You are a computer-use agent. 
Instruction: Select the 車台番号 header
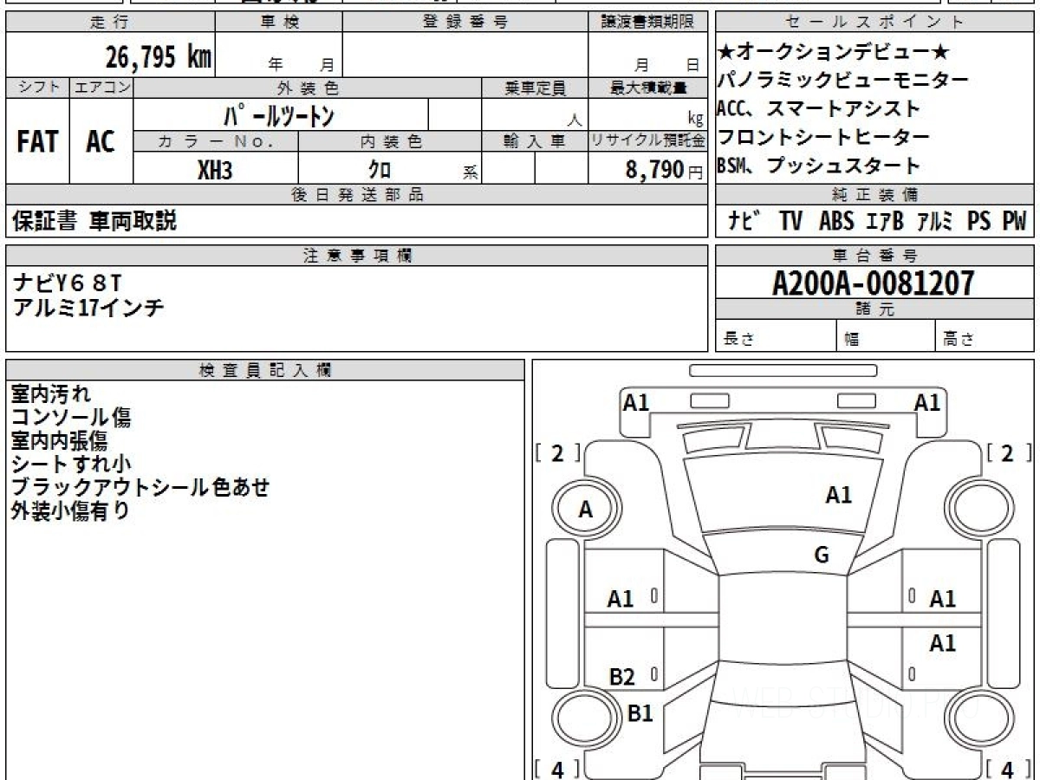(874, 256)
